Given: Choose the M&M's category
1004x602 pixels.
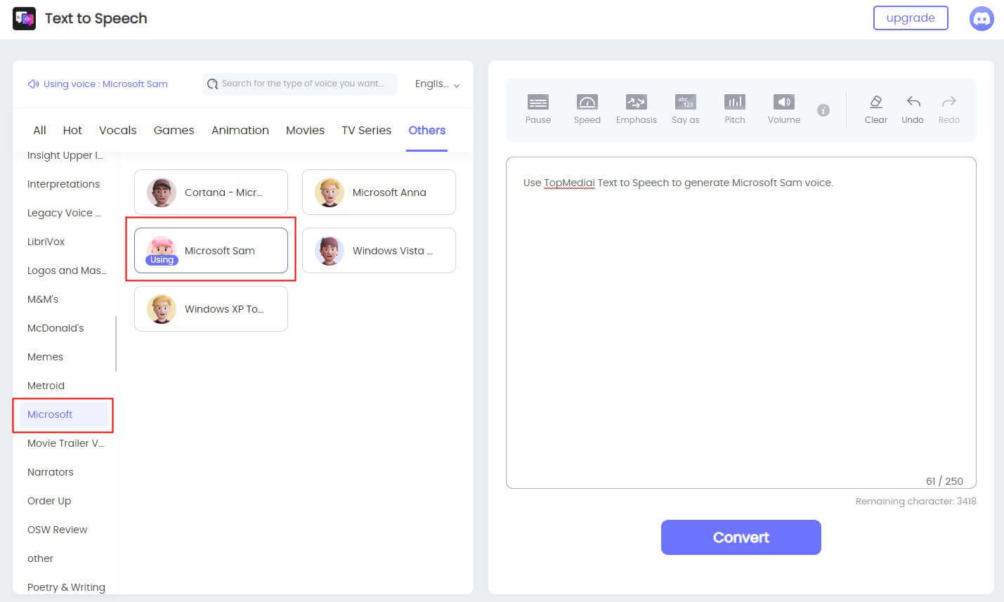Looking at the screenshot, I should click(43, 299).
